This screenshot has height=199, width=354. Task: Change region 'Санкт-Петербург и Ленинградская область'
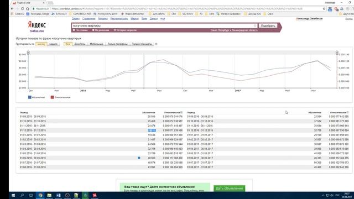[234, 30]
